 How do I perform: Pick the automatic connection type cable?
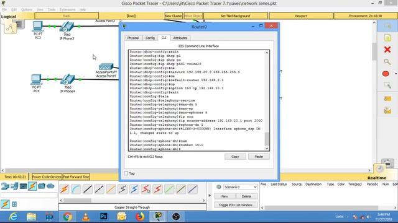point(65,189)
